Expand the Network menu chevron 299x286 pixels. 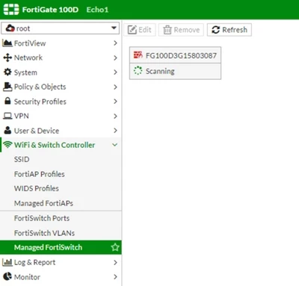click(115, 57)
